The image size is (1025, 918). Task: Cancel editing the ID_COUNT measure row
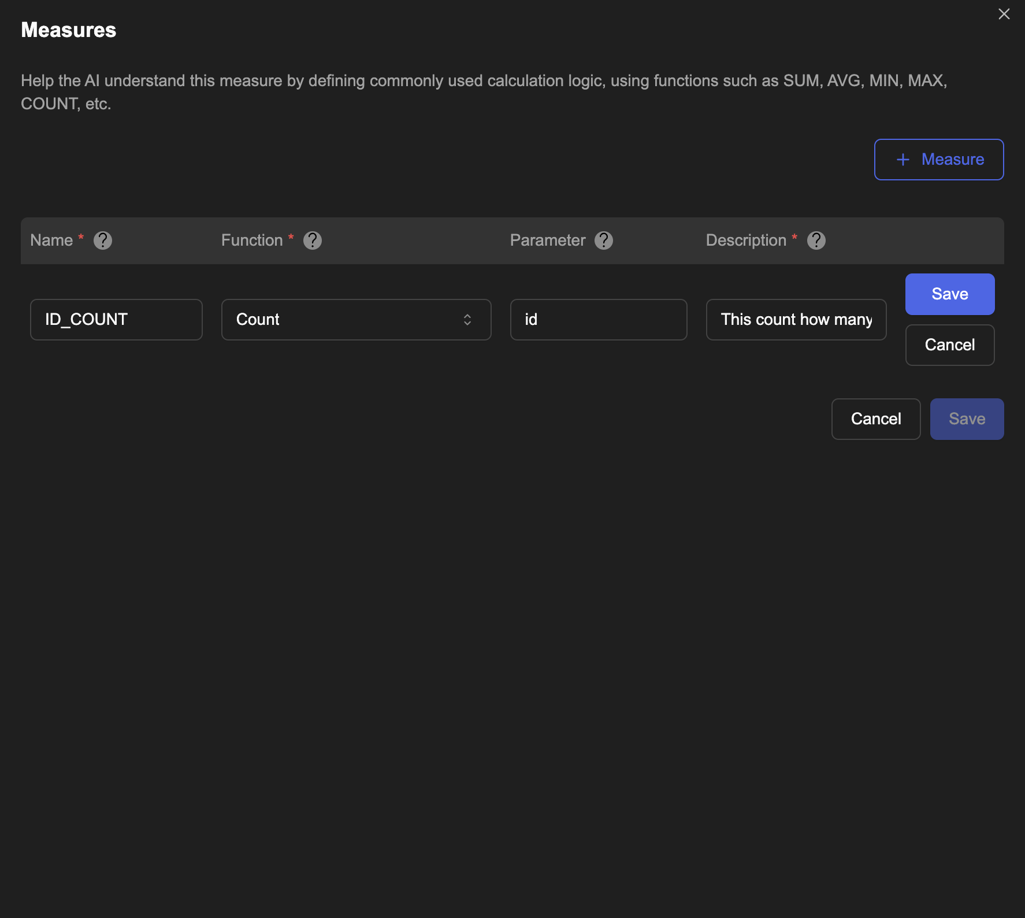pyautogui.click(x=950, y=345)
